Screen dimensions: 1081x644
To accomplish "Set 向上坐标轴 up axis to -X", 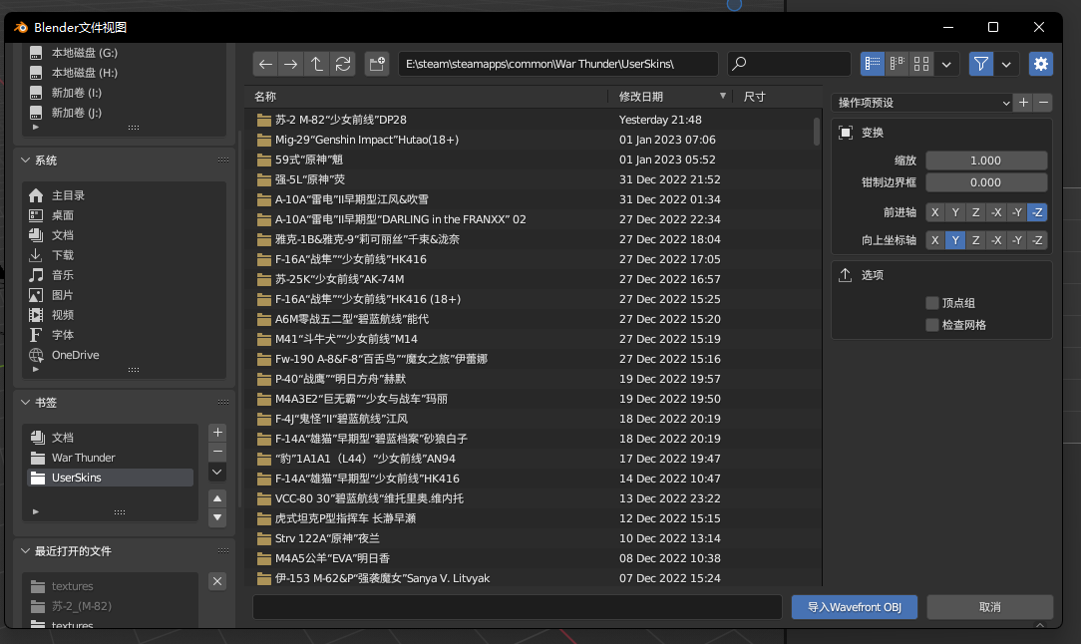I will click(996, 240).
